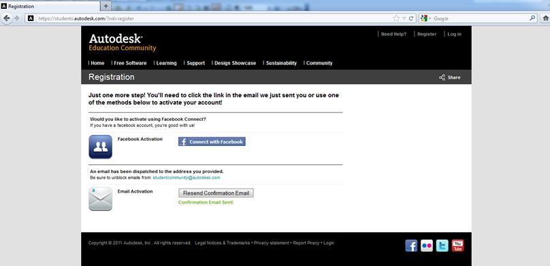Open the Google search engine dropdown

click(x=425, y=18)
